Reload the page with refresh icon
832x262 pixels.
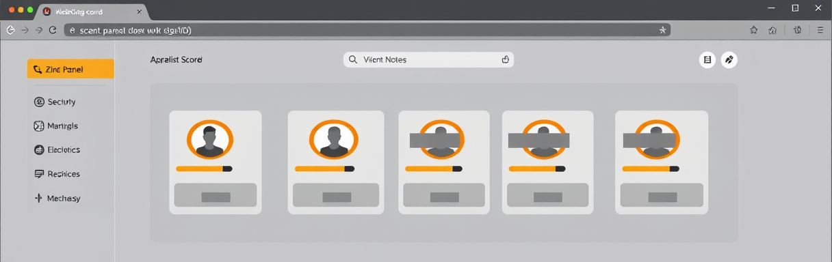click(x=53, y=30)
